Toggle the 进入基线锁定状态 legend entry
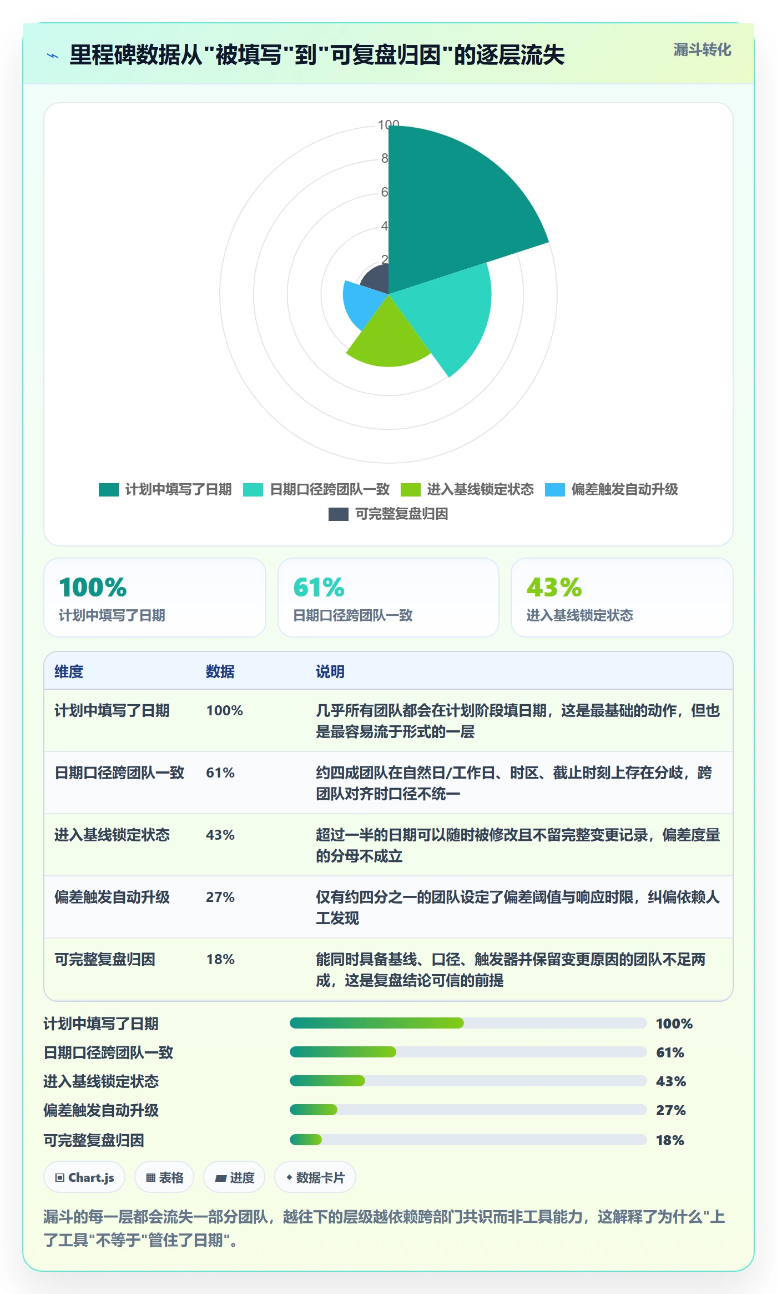 467,489
